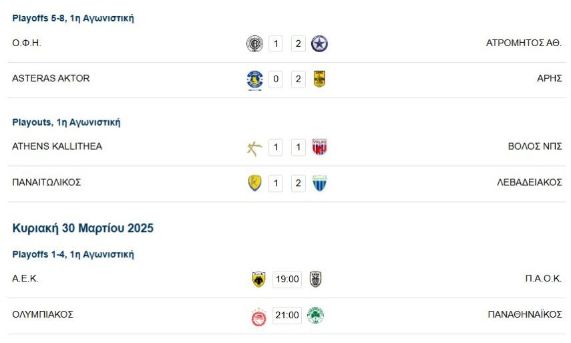
Task: Select the ASTERAS AKTOR team name
Action: 51,78
